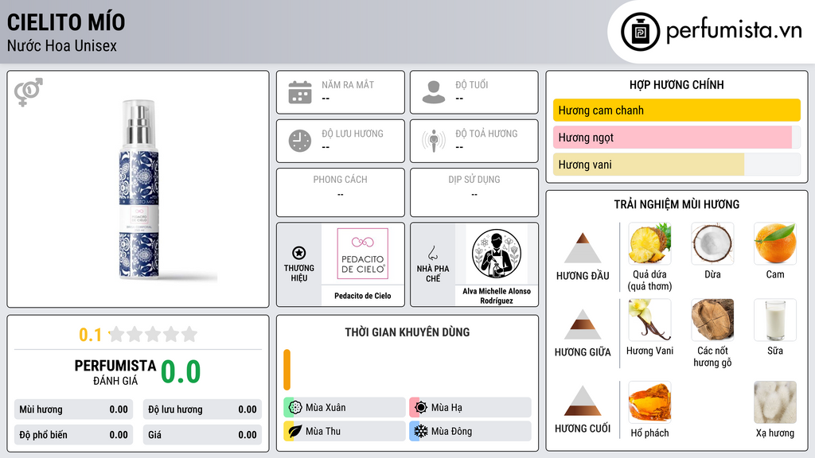The width and height of the screenshot is (815, 458).
Task: Select the Sữa milk note image
Action: (x=775, y=320)
